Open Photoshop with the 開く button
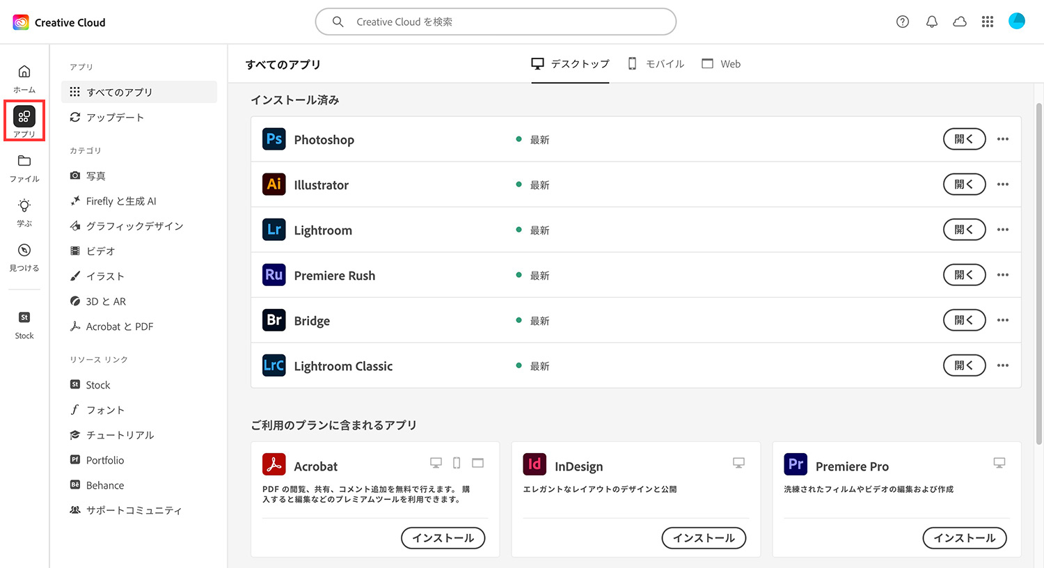 tap(964, 139)
